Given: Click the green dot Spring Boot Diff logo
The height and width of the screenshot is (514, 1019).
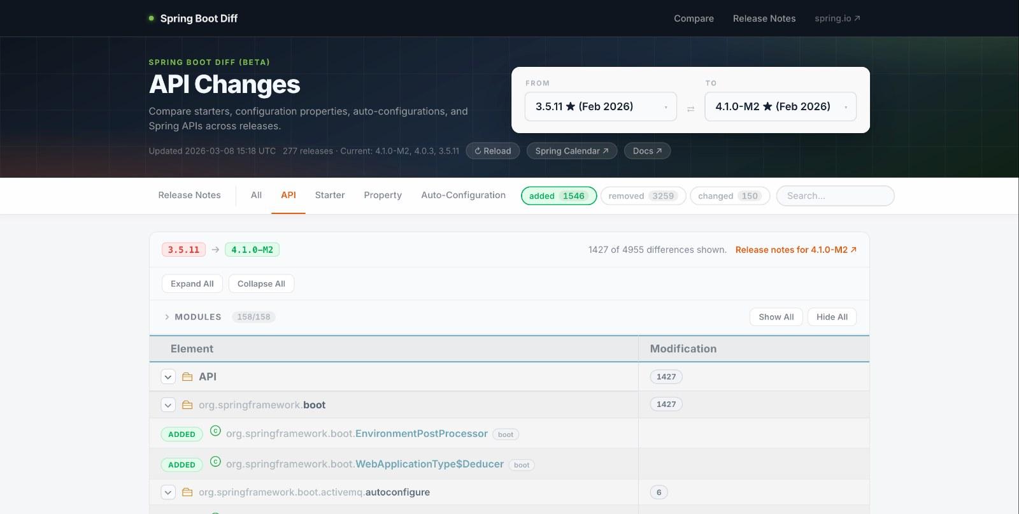Looking at the screenshot, I should coord(152,18).
